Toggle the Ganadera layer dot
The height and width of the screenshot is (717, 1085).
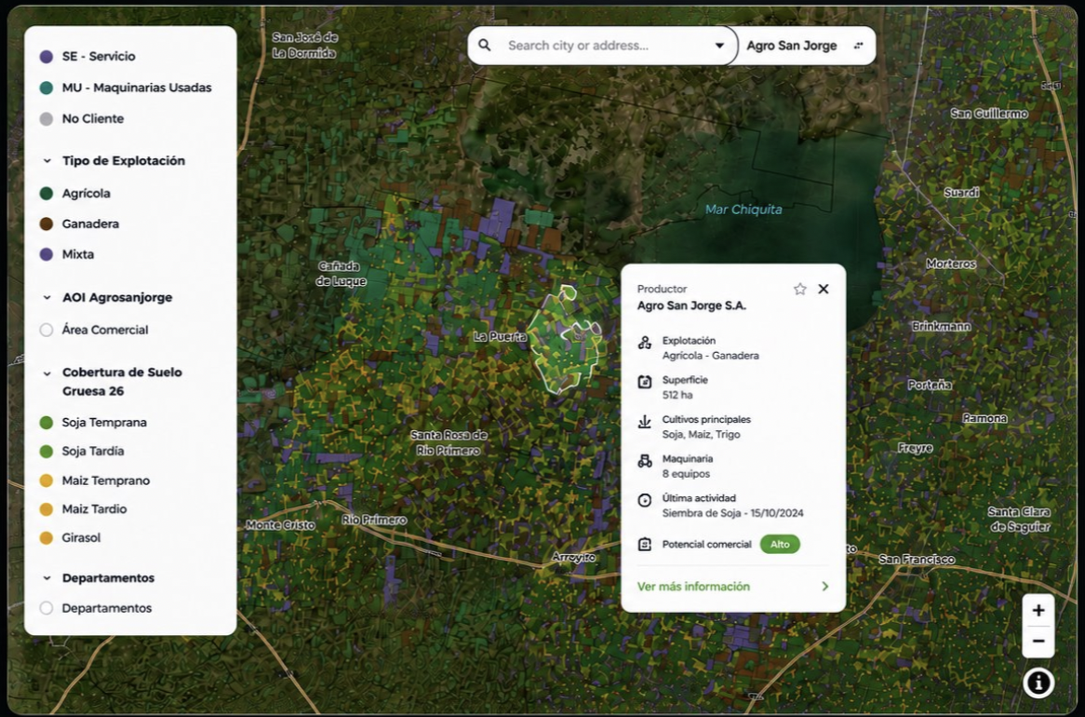[47, 223]
